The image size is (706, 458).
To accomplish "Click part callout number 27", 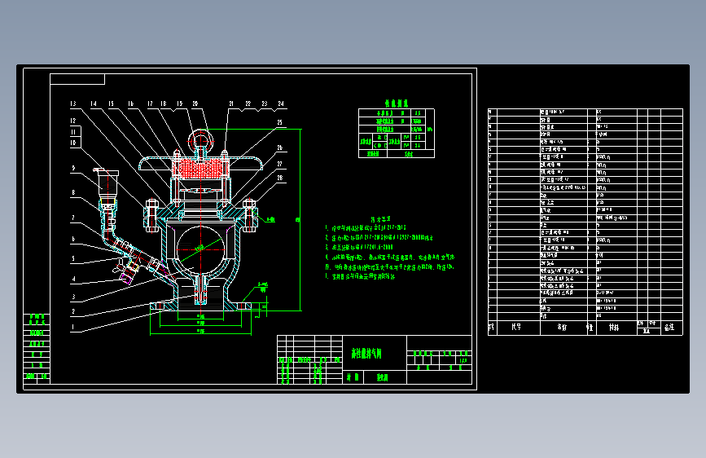I will pos(280,164).
